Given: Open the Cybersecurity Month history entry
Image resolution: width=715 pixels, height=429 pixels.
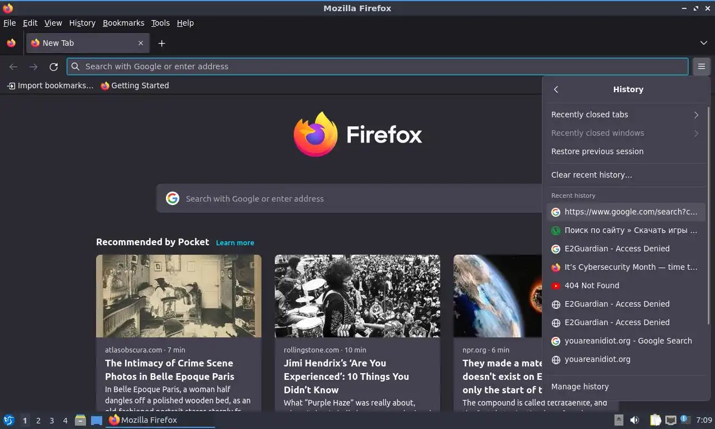Looking at the screenshot, I should point(626,267).
